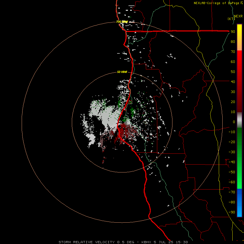The width and height of the screenshot is (244, 244).
Task: Click the colorbar label -40
Action: [232, 162]
